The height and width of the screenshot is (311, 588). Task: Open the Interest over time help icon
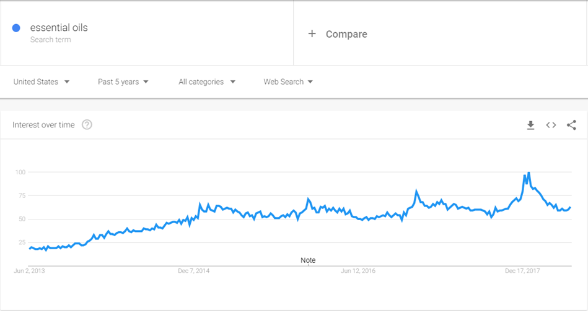[87, 125]
